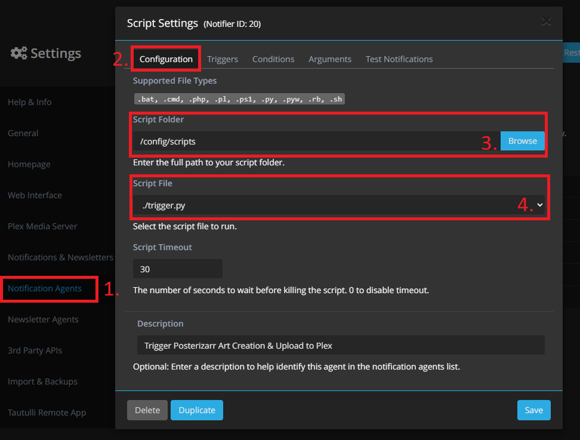Open Notification Agents in sidebar
580x440 pixels.
pyautogui.click(x=45, y=288)
